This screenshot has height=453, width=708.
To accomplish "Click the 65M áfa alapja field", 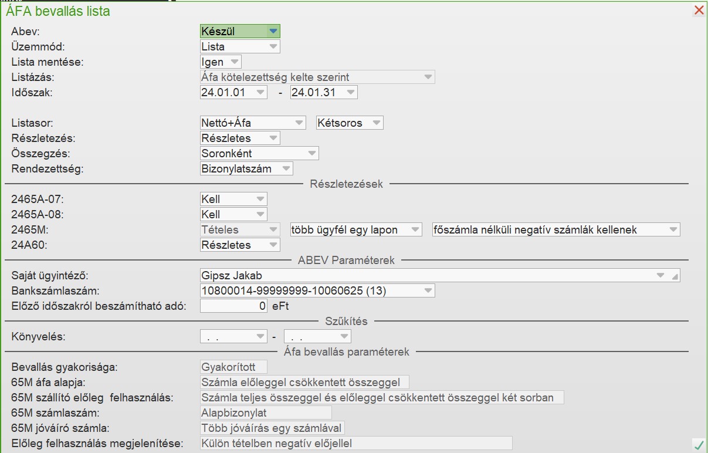I will 304,382.
